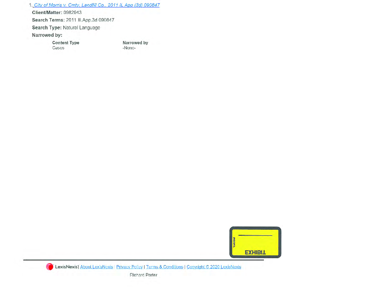Open the Terms & Conditions link
The image size is (373, 288).
[x=165, y=267]
